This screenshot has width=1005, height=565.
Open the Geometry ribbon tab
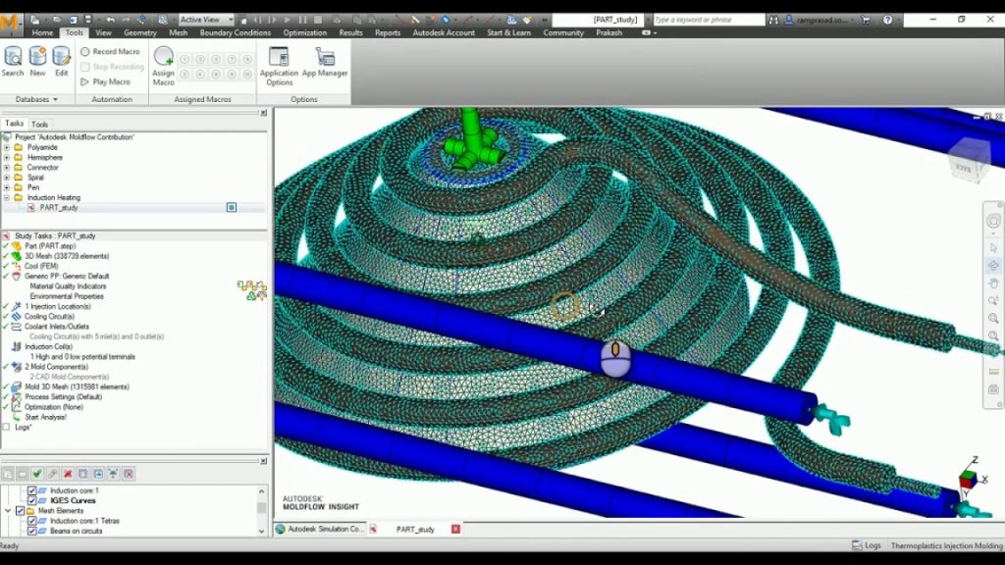tap(139, 32)
